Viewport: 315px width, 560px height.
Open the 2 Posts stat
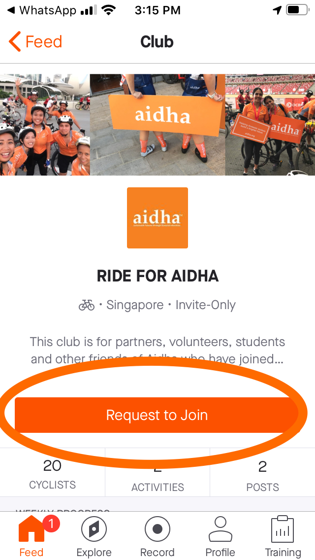click(x=262, y=475)
